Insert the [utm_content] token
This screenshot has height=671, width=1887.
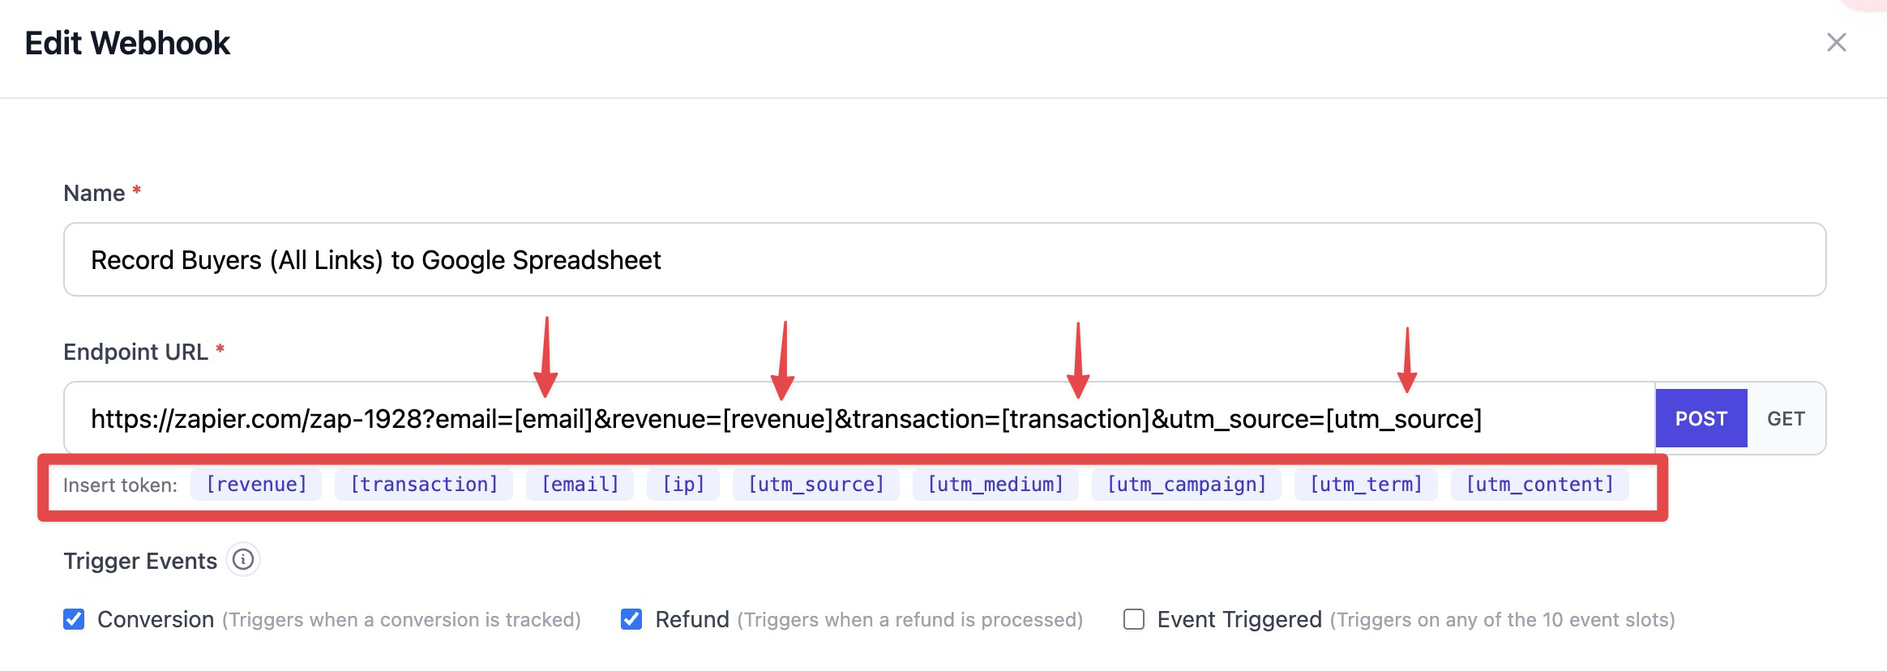(1540, 485)
